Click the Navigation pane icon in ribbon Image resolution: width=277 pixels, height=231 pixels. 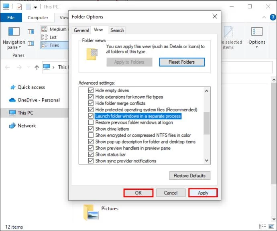click(14, 32)
